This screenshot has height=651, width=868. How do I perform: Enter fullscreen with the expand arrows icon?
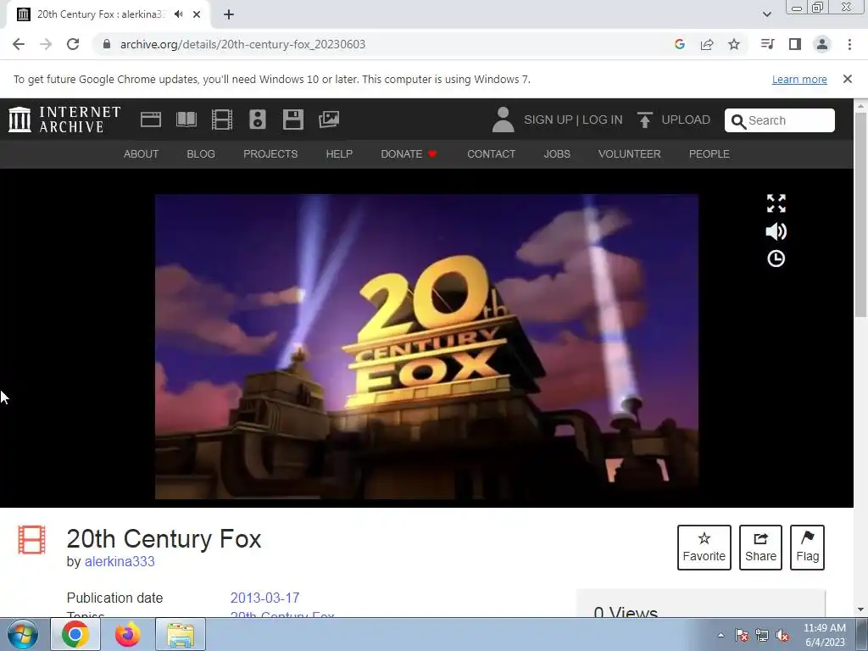776,203
